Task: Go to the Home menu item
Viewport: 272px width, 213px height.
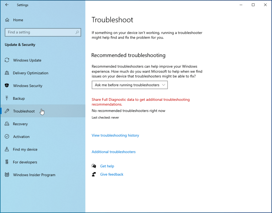Action: pyautogui.click(x=18, y=20)
